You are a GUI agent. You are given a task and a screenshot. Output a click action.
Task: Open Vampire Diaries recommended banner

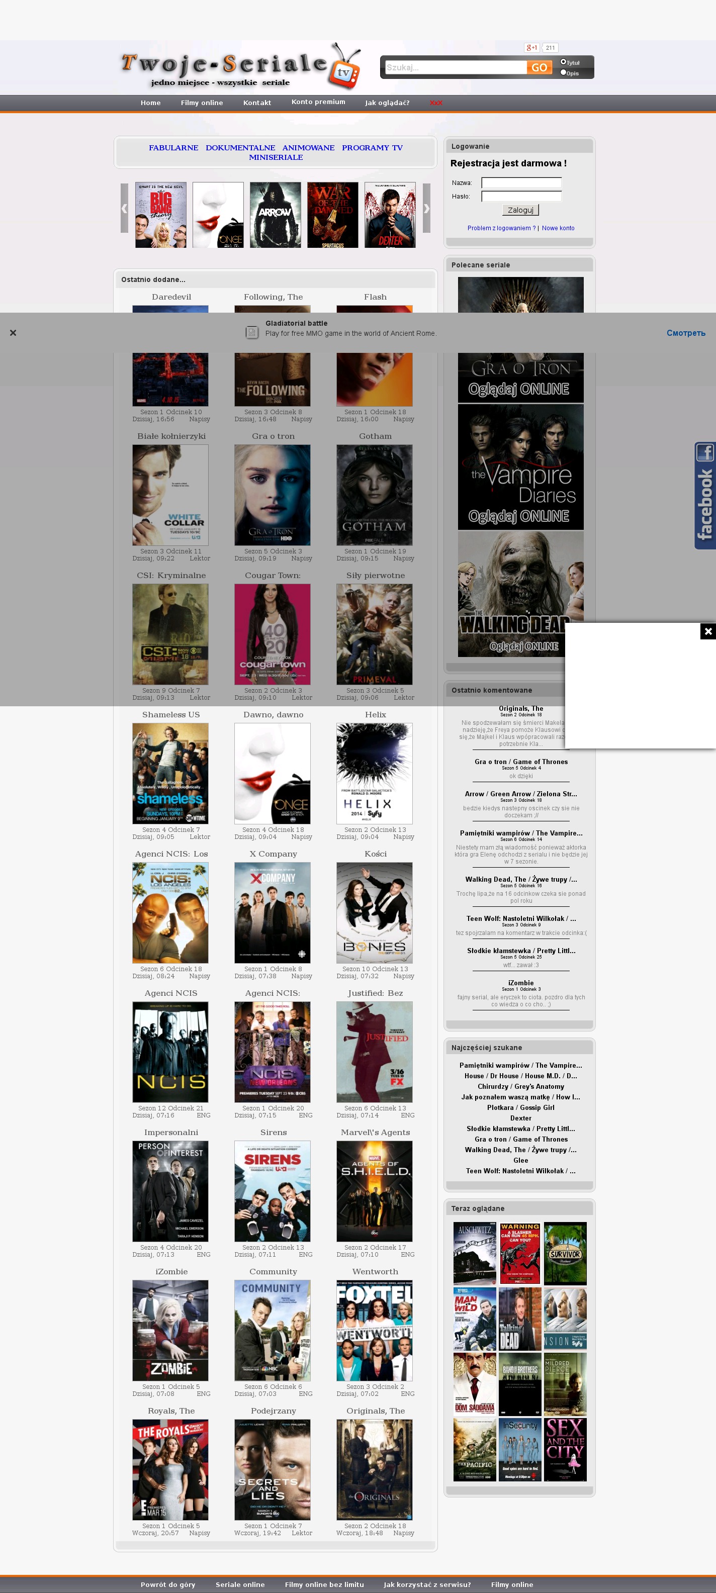520,467
